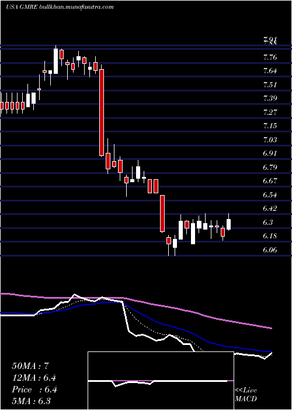
Task: Click the 7.27 price axis label
Action: pyautogui.click(x=270, y=112)
